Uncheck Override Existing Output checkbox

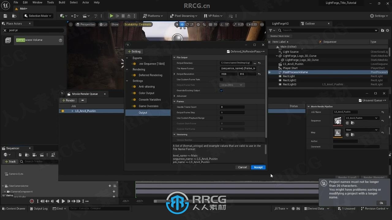[221, 90]
